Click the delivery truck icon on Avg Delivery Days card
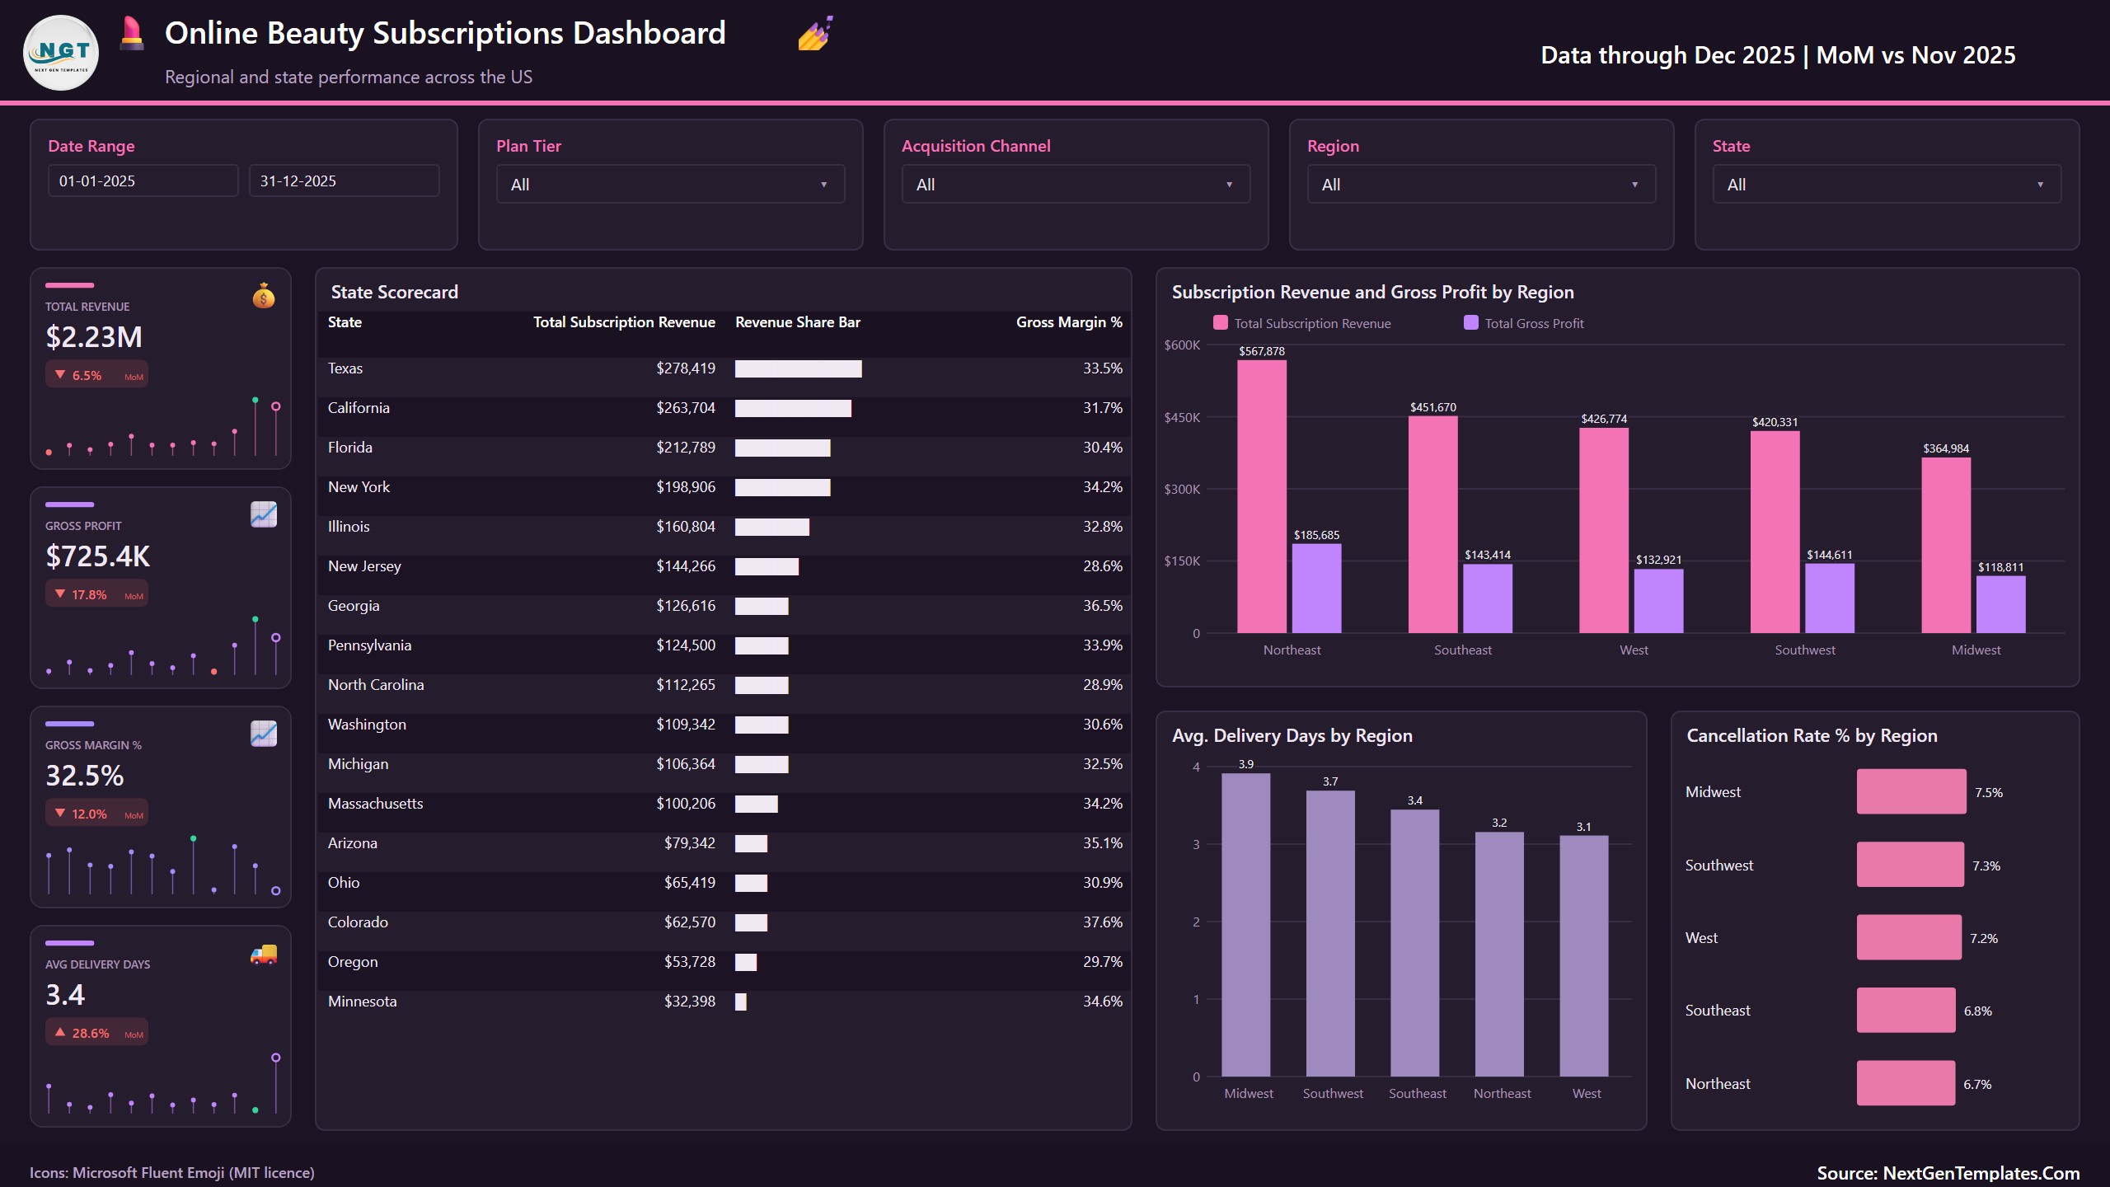2110x1187 pixels. [264, 954]
